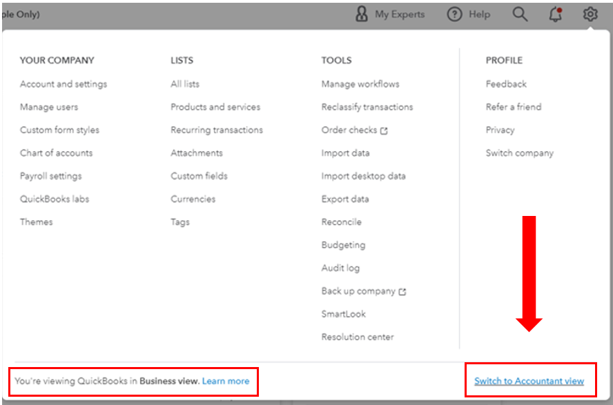Open the notifications bell icon
The image size is (613, 405).
click(556, 14)
